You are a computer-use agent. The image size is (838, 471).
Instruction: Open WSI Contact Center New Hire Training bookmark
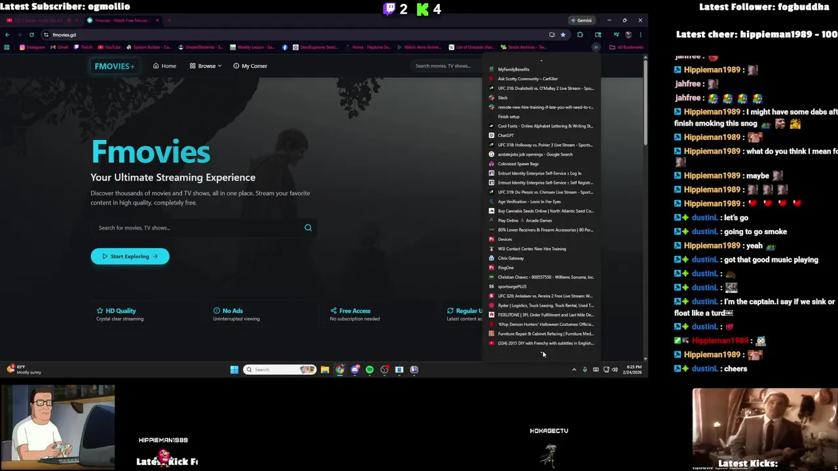pyautogui.click(x=541, y=249)
